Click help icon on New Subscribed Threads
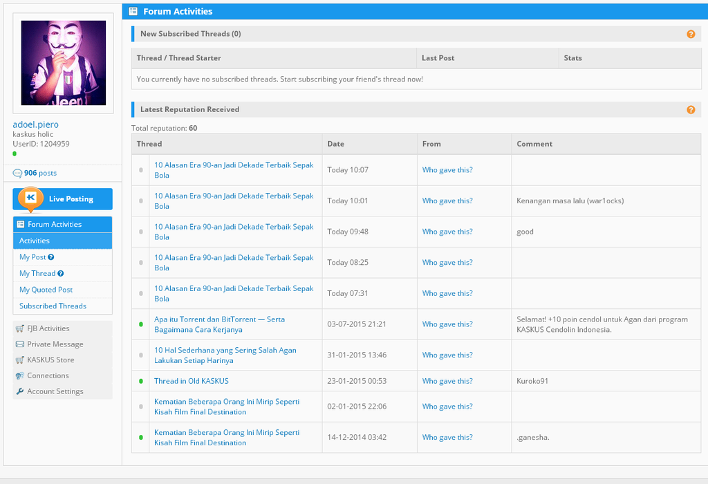This screenshot has height=484, width=708. click(691, 34)
